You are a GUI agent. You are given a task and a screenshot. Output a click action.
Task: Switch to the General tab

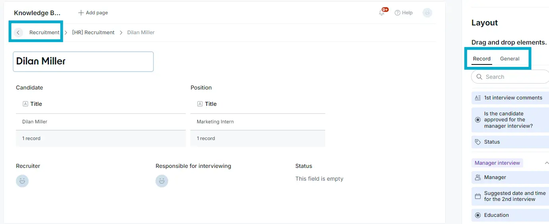tap(510, 59)
